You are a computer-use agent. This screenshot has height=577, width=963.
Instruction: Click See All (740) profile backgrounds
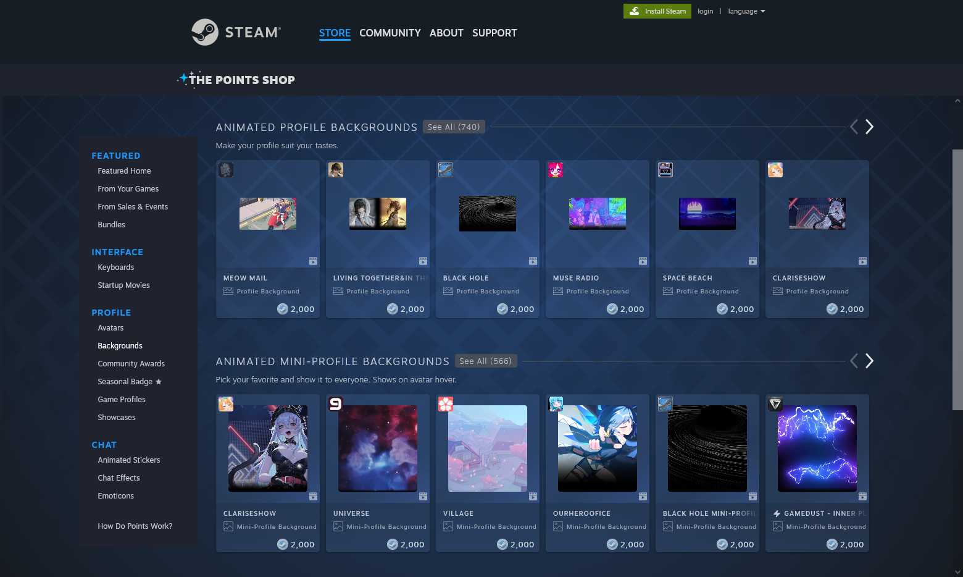(x=454, y=127)
